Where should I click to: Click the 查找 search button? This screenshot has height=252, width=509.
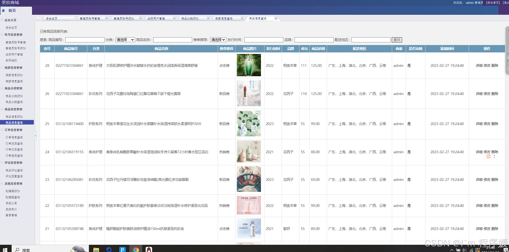[397, 40]
